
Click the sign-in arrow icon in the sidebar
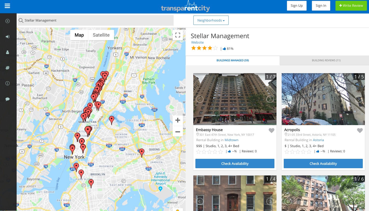tap(8, 37)
